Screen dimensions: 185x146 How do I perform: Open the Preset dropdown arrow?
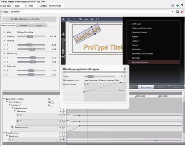tap(172, 12)
